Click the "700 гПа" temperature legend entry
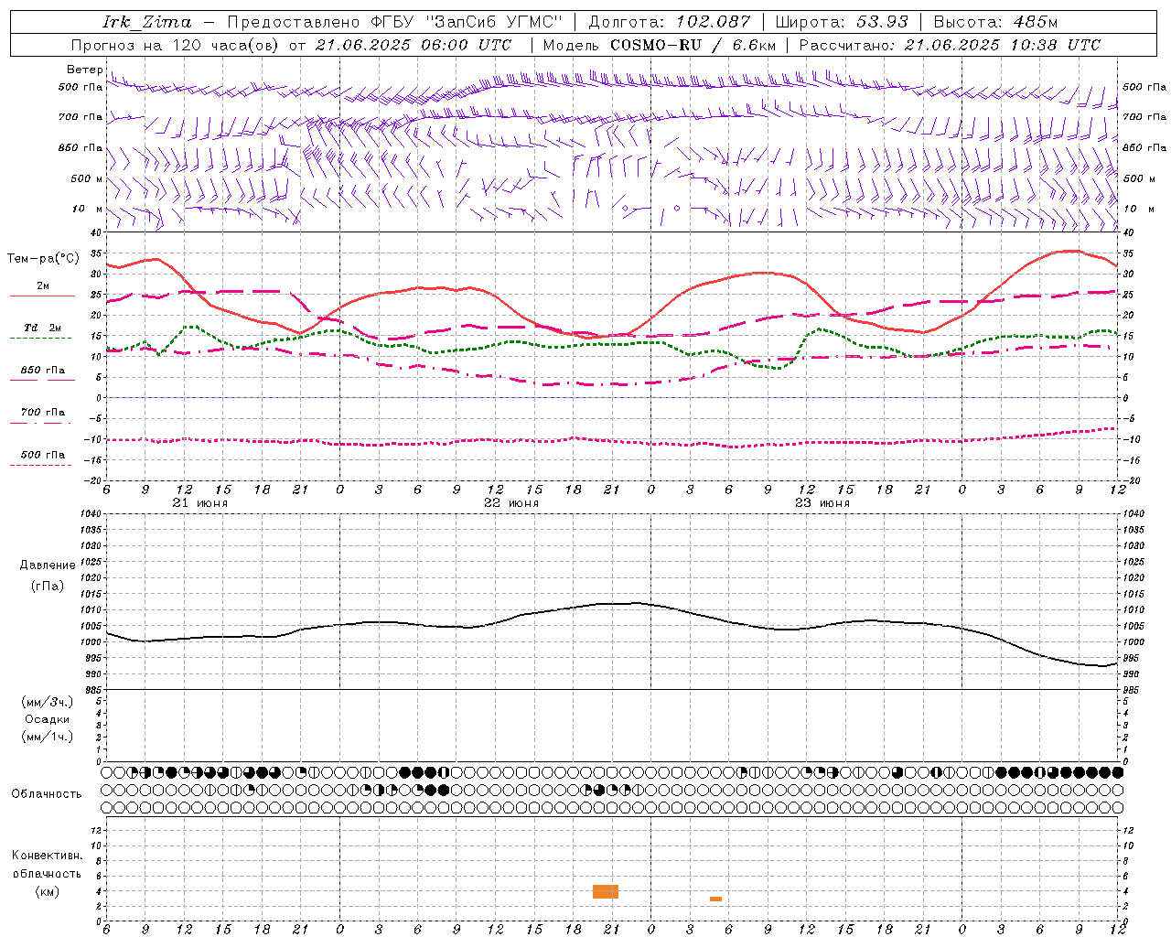 [x=43, y=413]
